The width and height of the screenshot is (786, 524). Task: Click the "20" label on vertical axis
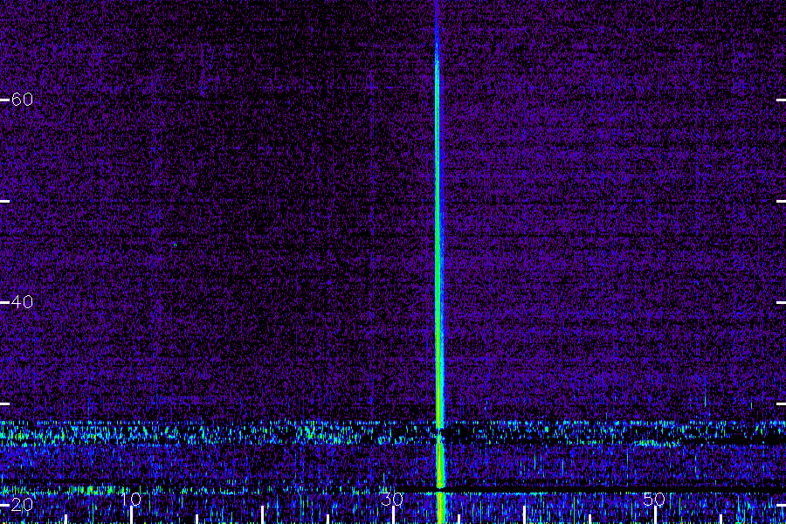[x=22, y=505]
